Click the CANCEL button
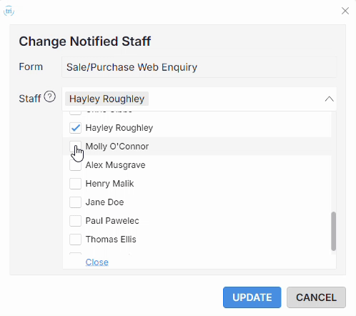356x316 pixels. tap(316, 297)
